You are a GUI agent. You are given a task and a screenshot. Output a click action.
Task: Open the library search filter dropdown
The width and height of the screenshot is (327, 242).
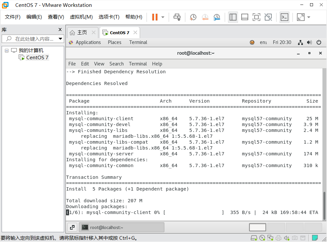[60, 39]
